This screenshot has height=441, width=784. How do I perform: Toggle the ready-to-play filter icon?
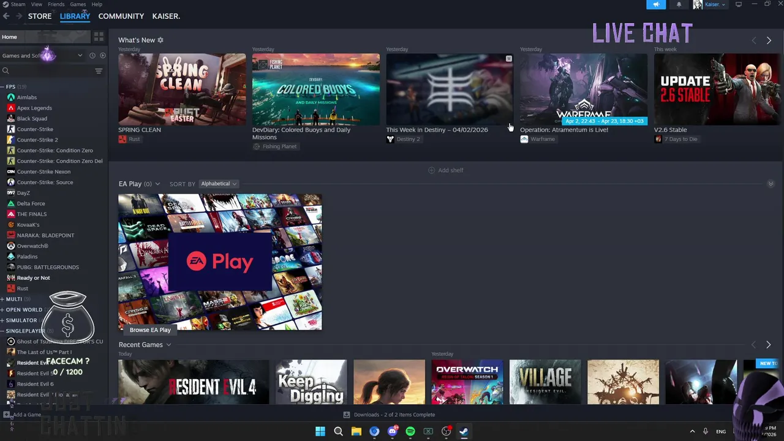click(102, 56)
